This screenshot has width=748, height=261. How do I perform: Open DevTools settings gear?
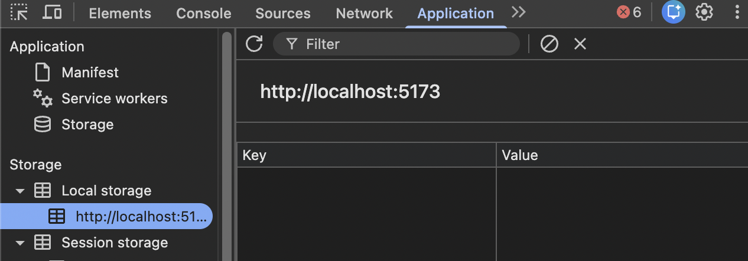(704, 12)
